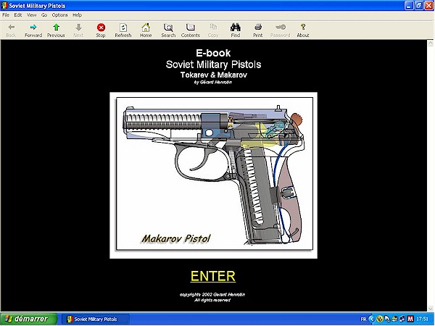Screen dimensions: 435x326
Task: Click the Next page down arrow
Action: (x=78, y=30)
